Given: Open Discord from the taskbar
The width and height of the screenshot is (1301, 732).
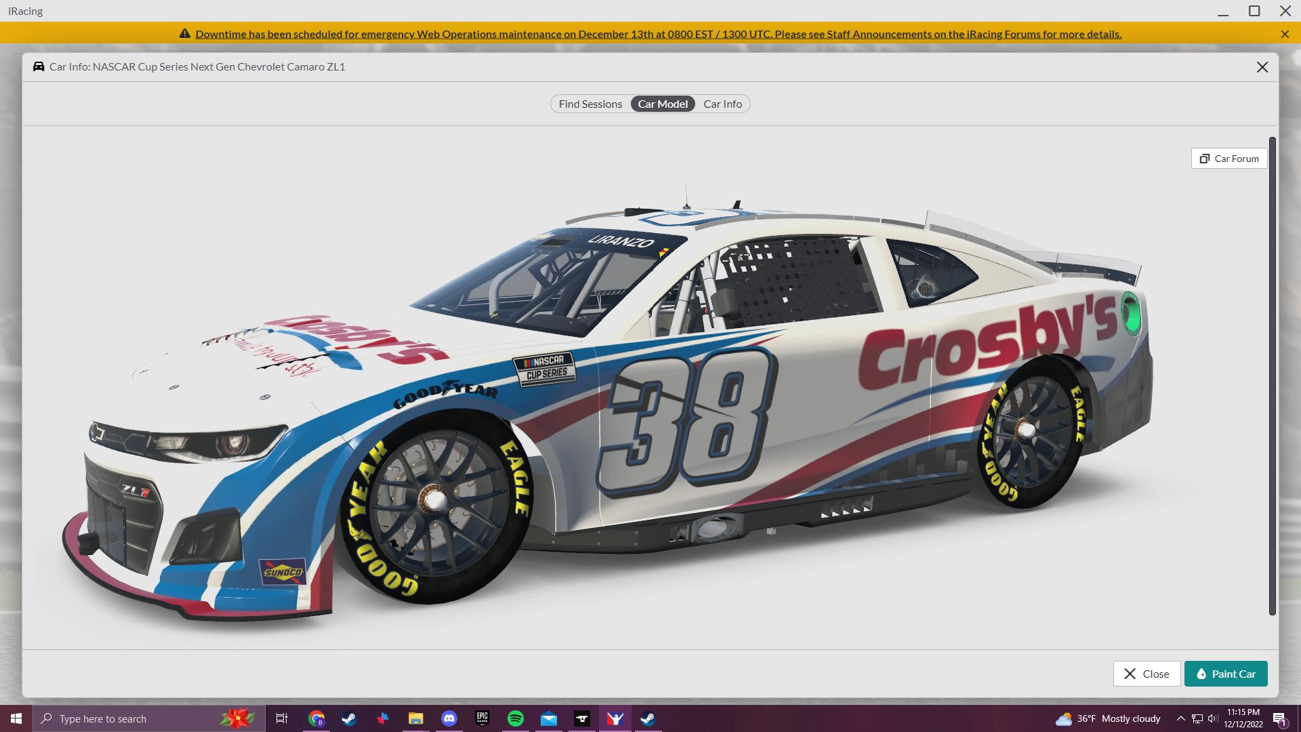Looking at the screenshot, I should point(449,718).
